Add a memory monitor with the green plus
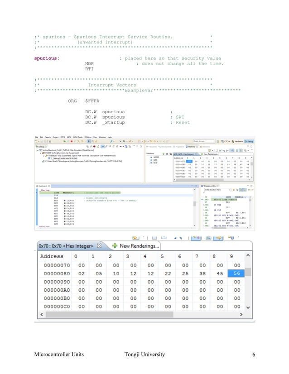Image resolution: width=289 pixels, height=374 pixels. [164, 154]
